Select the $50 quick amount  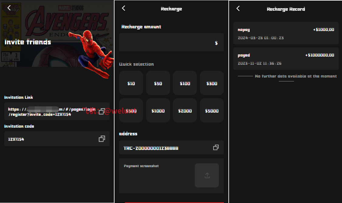point(158,83)
